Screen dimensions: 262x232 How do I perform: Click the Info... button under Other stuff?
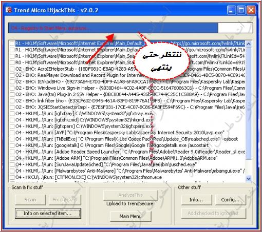pos(196,200)
